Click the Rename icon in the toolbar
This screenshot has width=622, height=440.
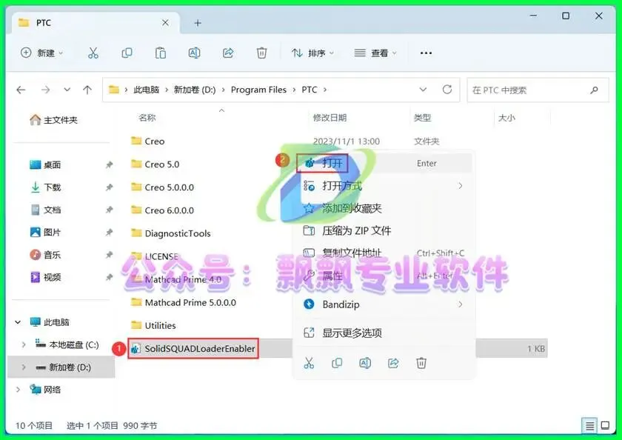194,53
